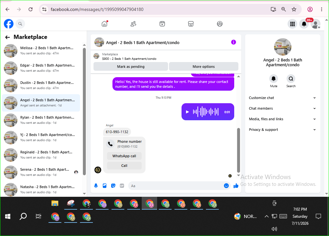Open conversation information purple i icon
This screenshot has width=329, height=236.
tap(234, 42)
